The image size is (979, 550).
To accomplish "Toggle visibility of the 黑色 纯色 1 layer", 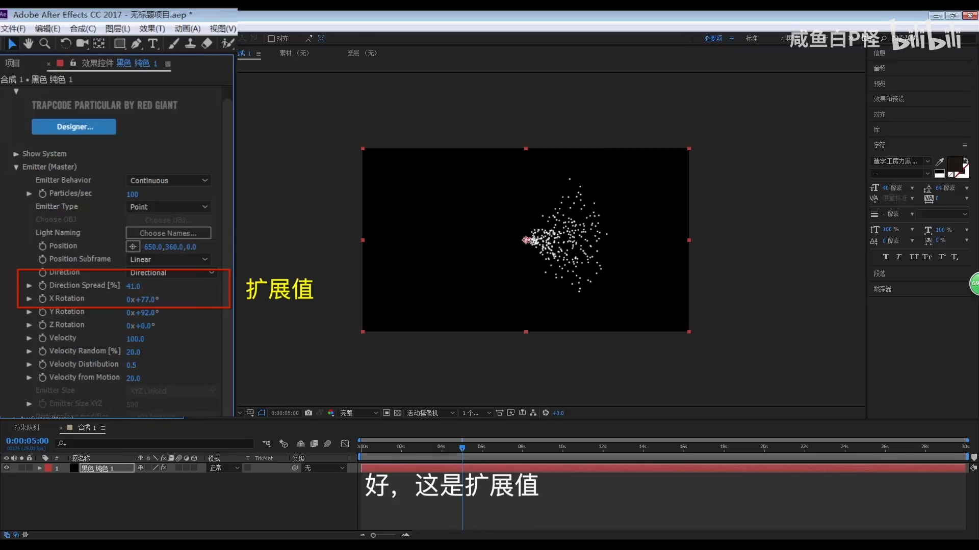I will tap(6, 468).
